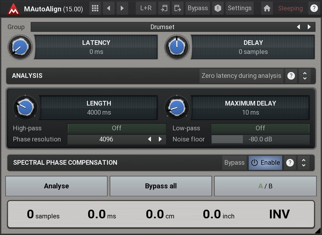Open help for Analysis section
This screenshot has width=322, height=235.
pos(291,76)
